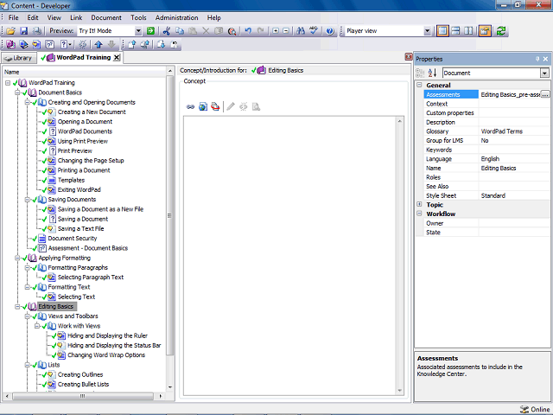Click the Glossary property value WordPad Terms
Viewport: 553px width, 415px height.
tap(501, 131)
